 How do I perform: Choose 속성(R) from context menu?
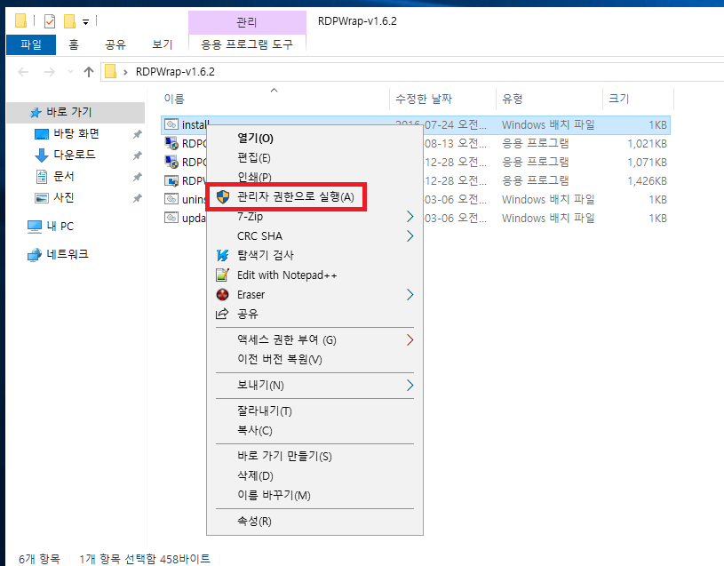click(254, 522)
